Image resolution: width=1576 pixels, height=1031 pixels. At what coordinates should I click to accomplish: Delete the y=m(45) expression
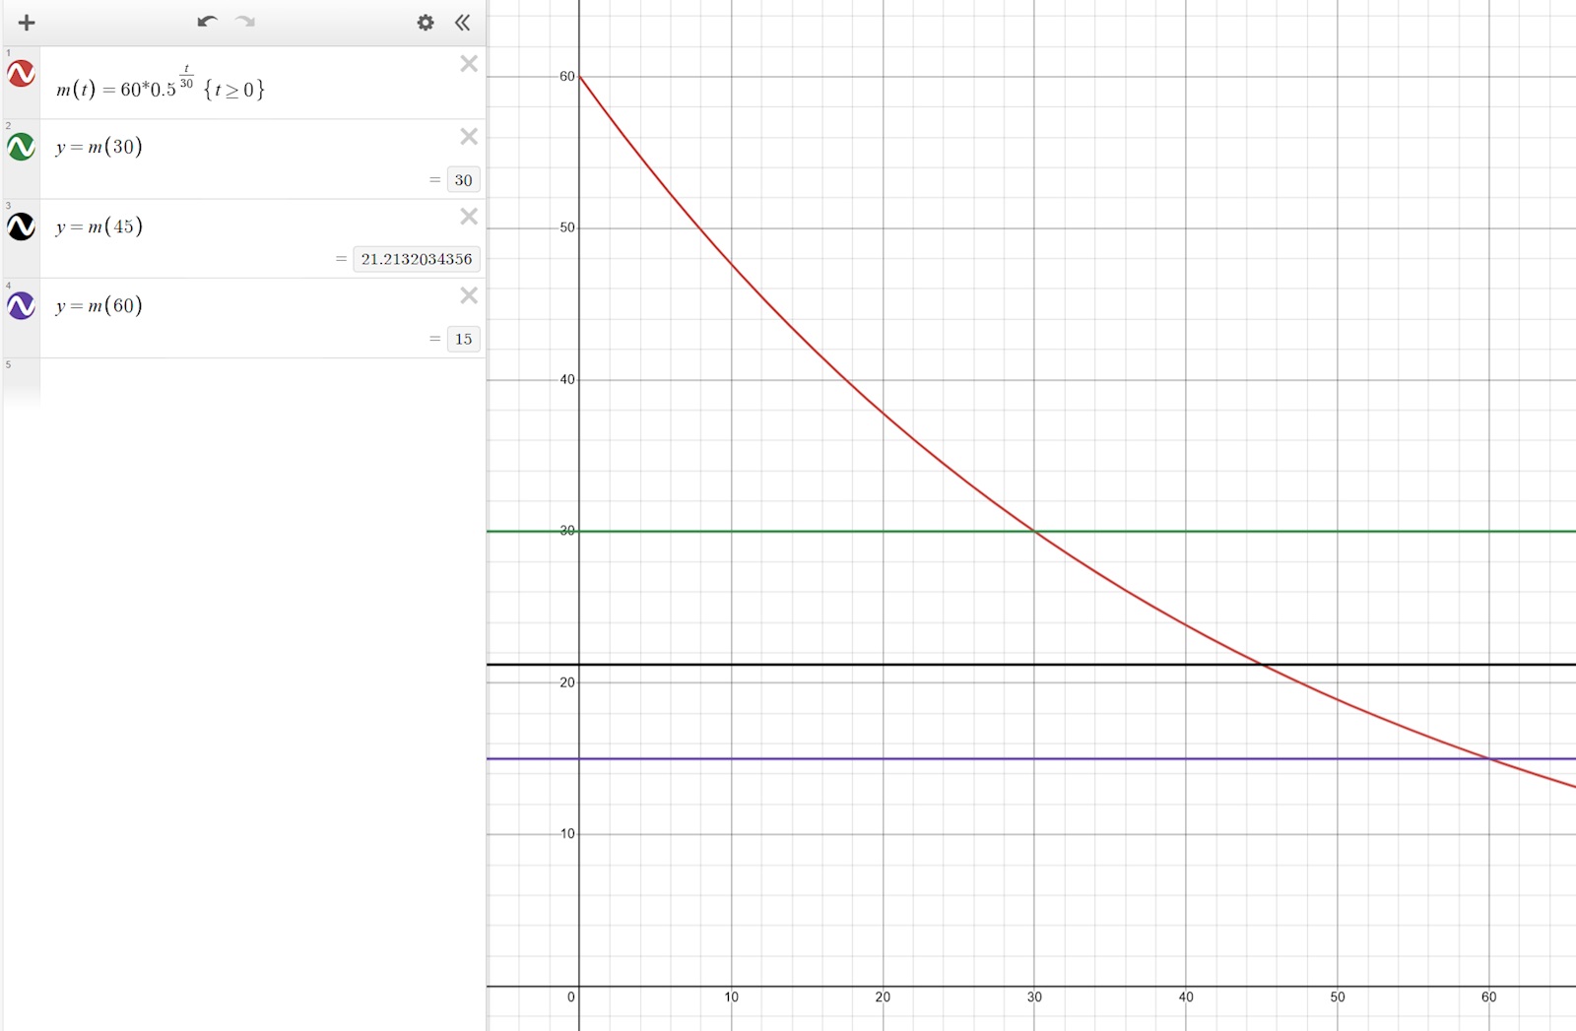(x=469, y=217)
